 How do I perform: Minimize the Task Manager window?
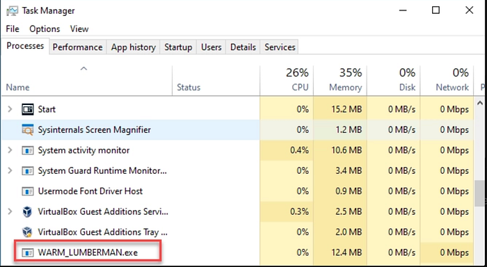pos(403,10)
